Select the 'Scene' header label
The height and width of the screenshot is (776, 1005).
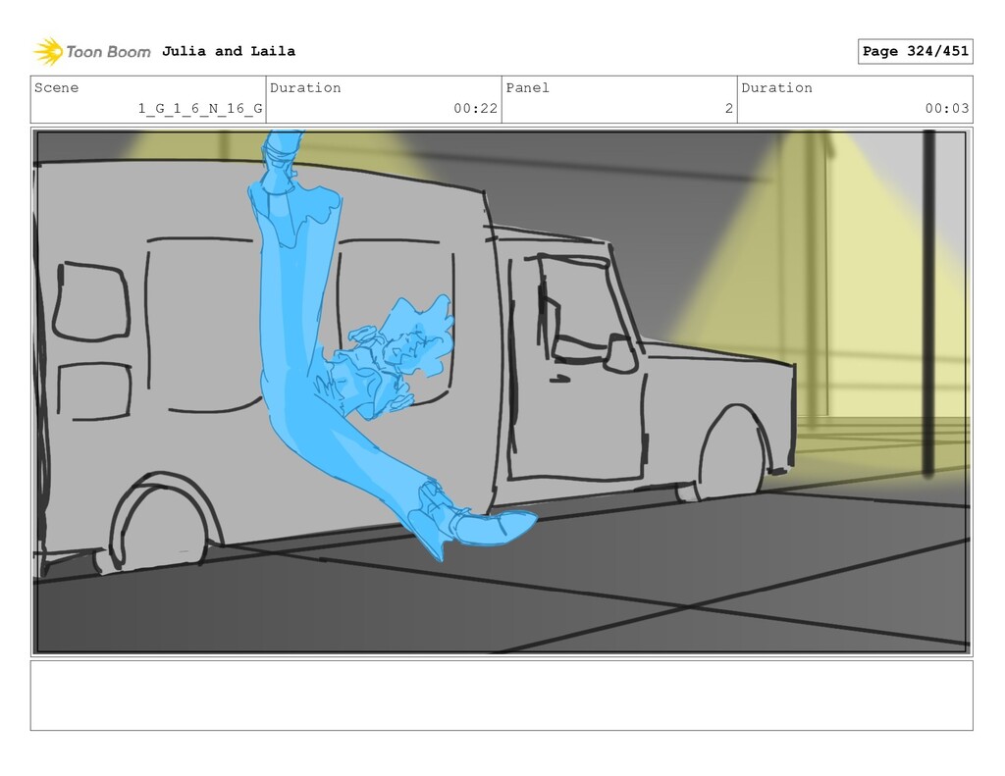(56, 87)
